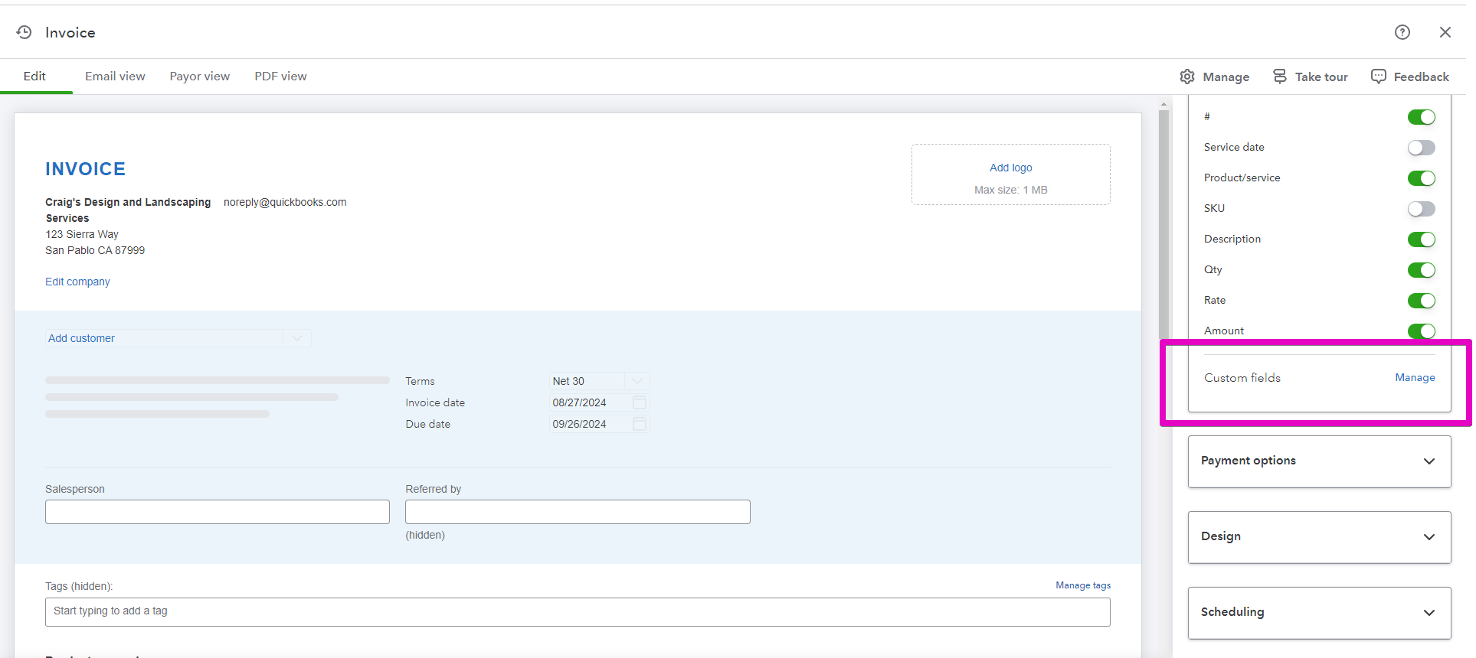This screenshot has width=1476, height=658.
Task: Toggle the Description switch
Action: click(x=1422, y=239)
